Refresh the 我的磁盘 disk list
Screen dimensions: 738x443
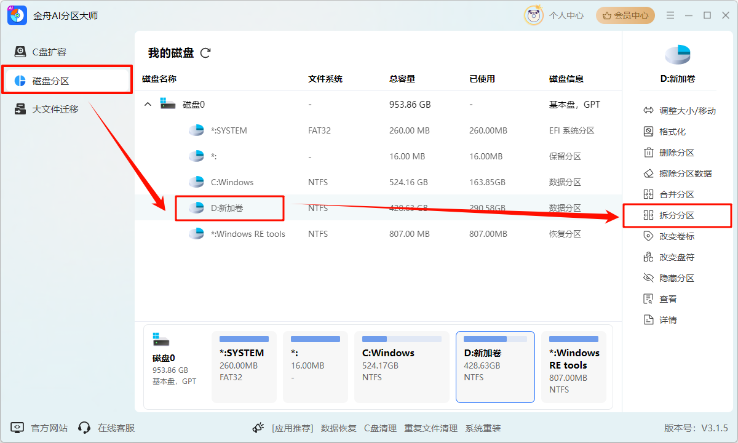(205, 53)
